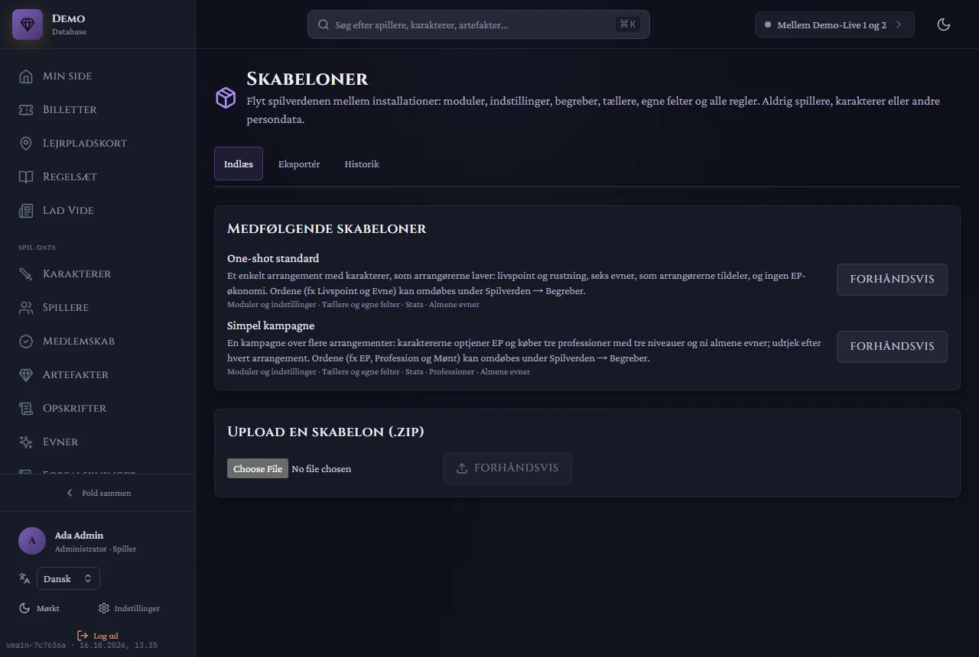The height and width of the screenshot is (657, 979).
Task: Open Billetter ticket icon
Action: point(26,110)
